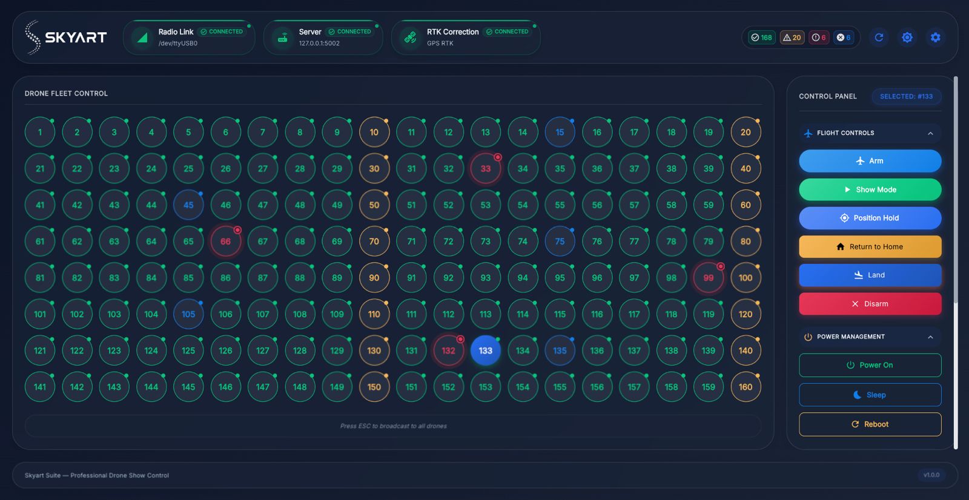Click the red alert badge showing 6
Viewport: 969px width, 500px height.
click(x=819, y=38)
